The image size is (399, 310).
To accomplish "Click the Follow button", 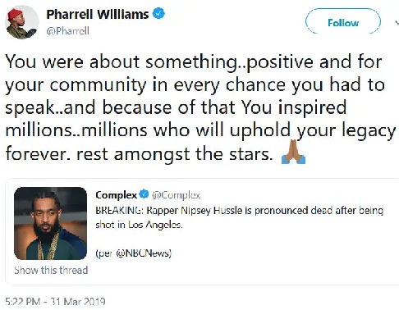I will (x=343, y=21).
